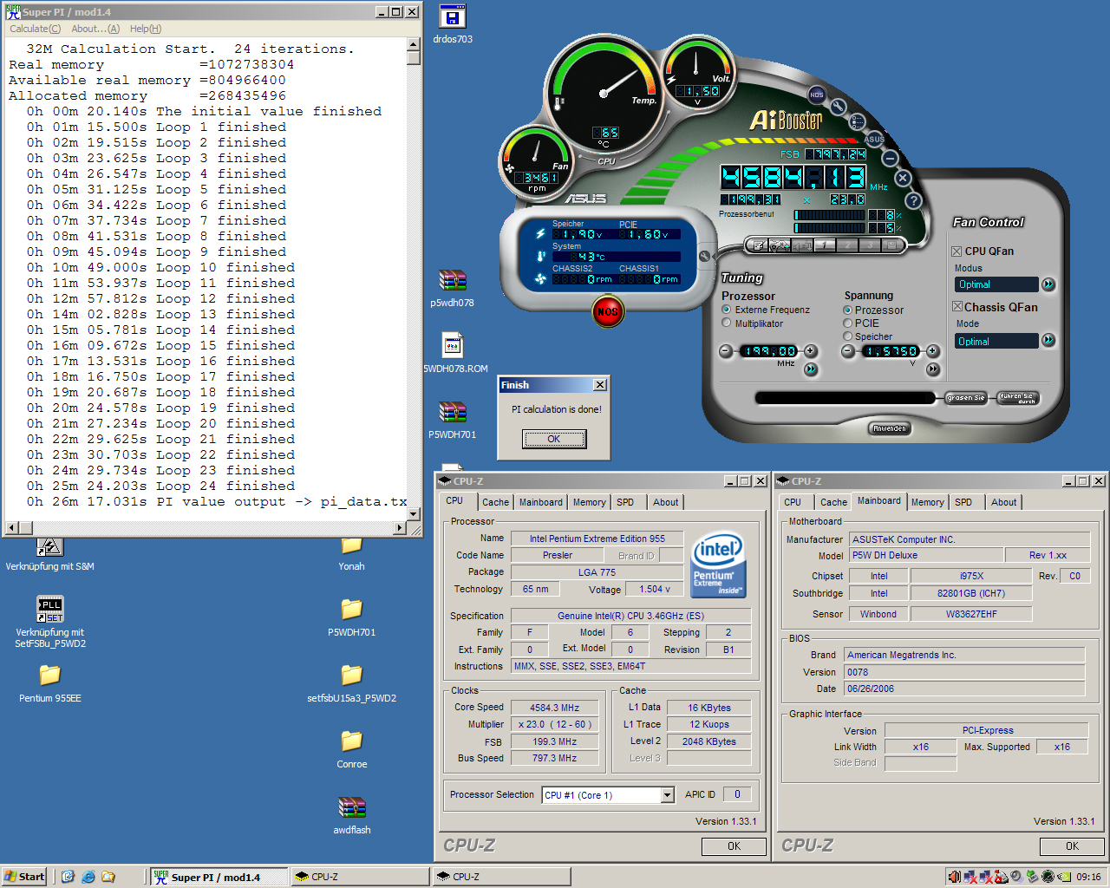Click OK in the left CPU-Z window
1110x888 pixels.
(734, 846)
